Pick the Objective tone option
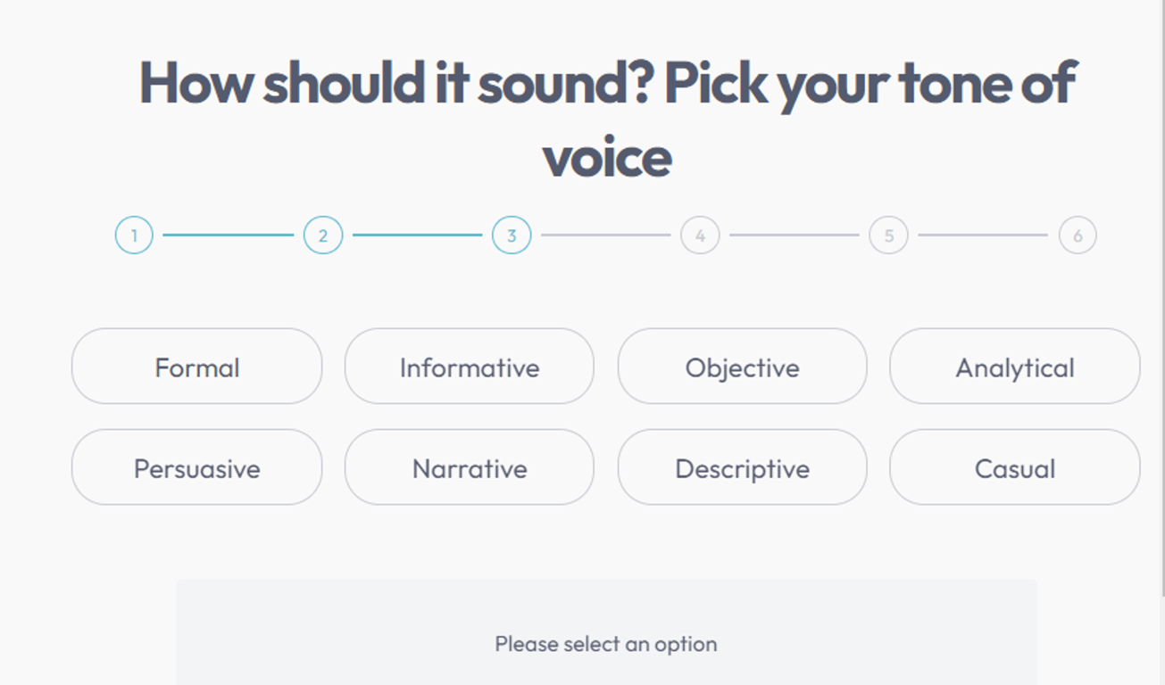The width and height of the screenshot is (1165, 685). point(742,367)
